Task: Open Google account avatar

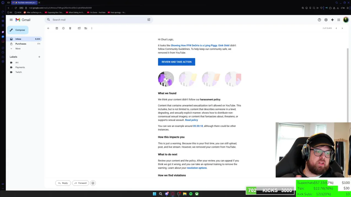Action: coord(346,20)
